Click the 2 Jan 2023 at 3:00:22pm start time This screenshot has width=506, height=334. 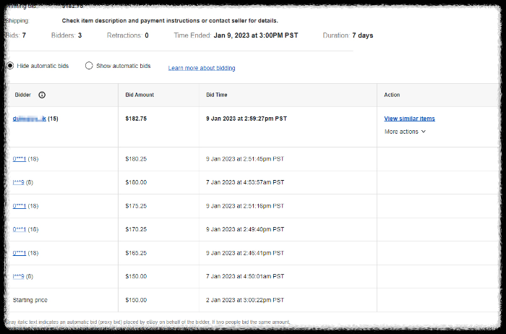[245, 300]
